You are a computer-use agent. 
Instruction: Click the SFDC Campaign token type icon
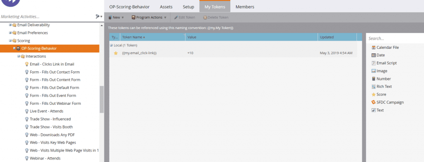coord(374,102)
